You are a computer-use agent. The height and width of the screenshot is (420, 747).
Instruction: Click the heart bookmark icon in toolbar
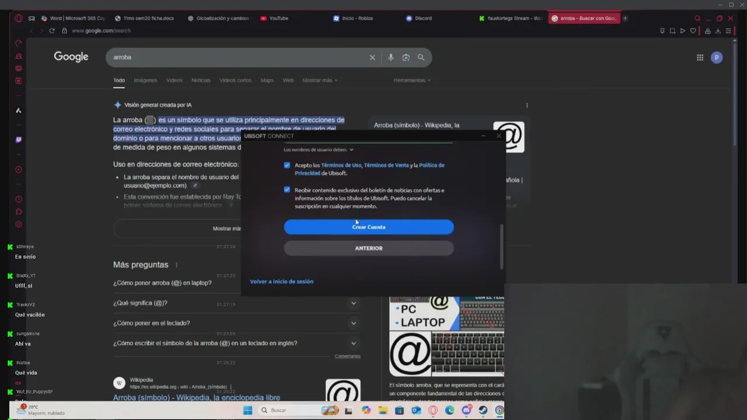693,30
